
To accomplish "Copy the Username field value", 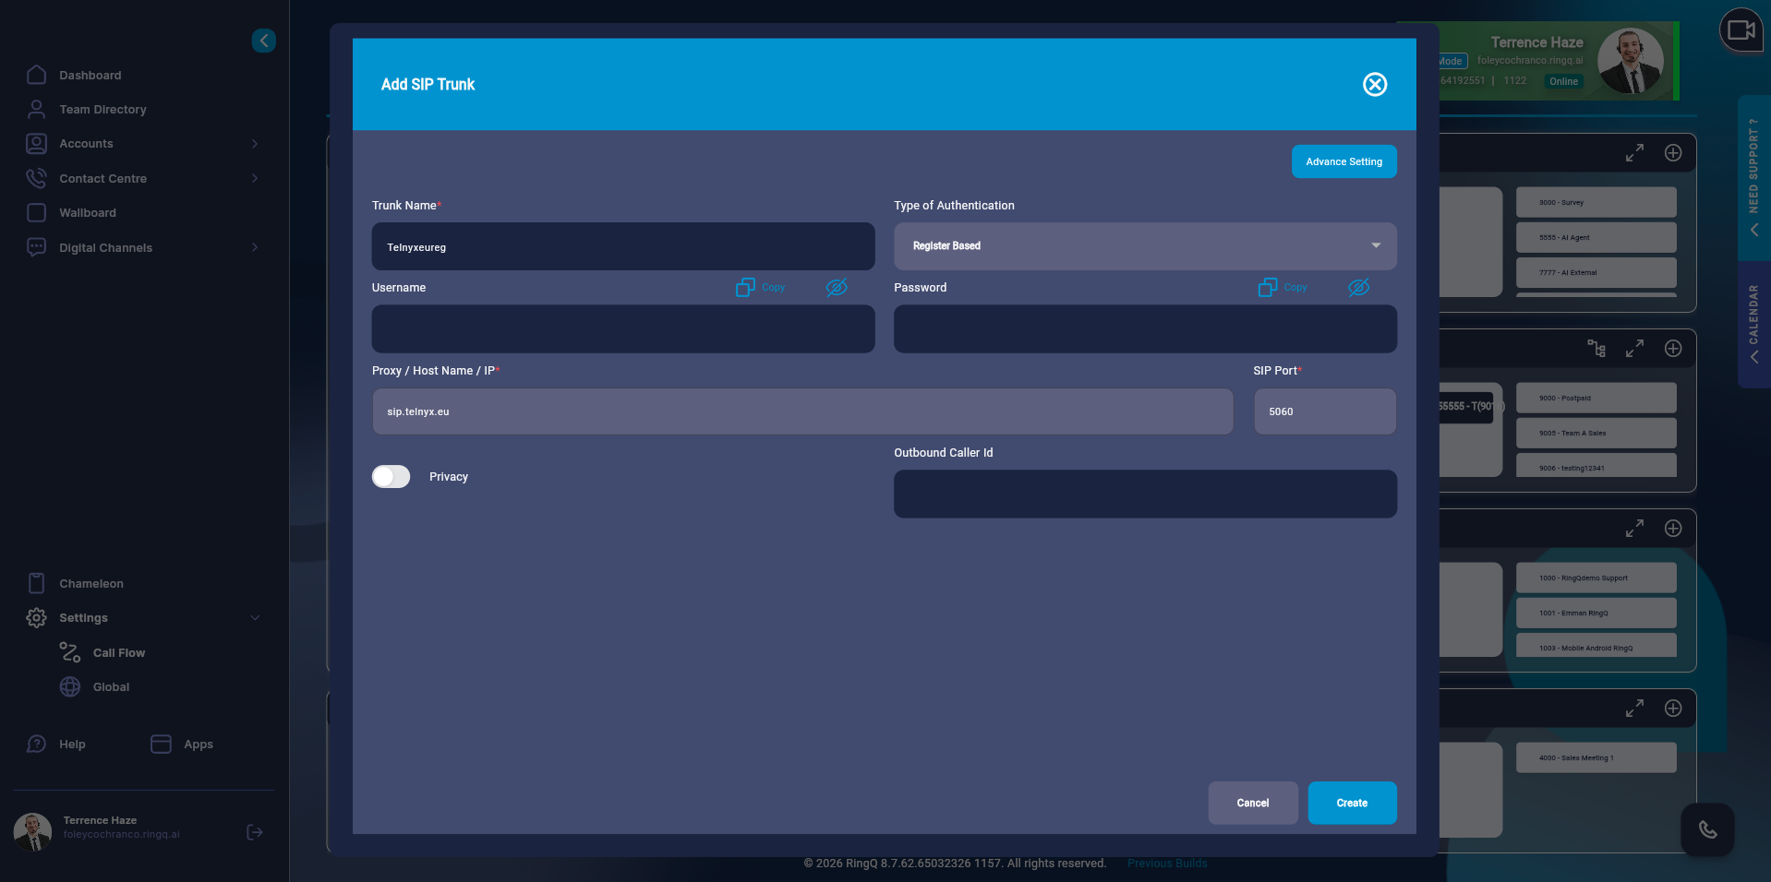I will (760, 287).
